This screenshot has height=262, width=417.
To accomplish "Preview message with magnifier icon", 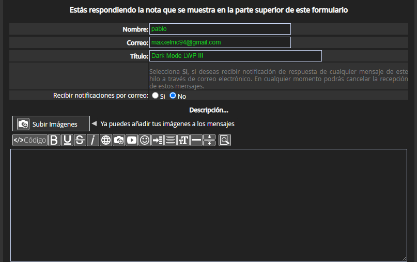I will (x=225, y=140).
